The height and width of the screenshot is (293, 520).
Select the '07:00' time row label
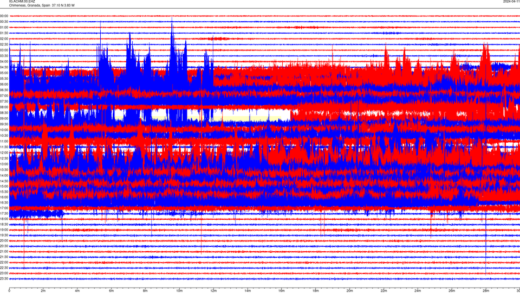point(4,95)
